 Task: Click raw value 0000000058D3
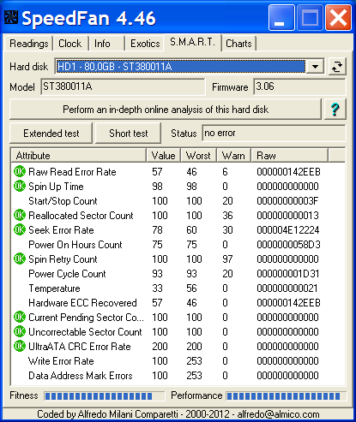click(x=288, y=245)
